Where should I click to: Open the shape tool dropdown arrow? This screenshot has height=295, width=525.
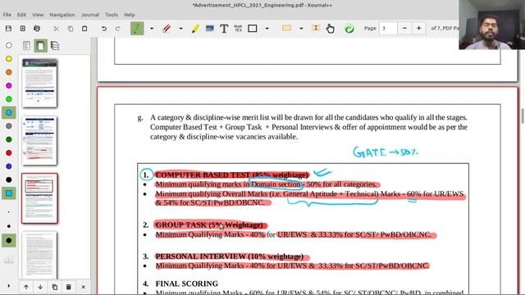[x=267, y=29]
